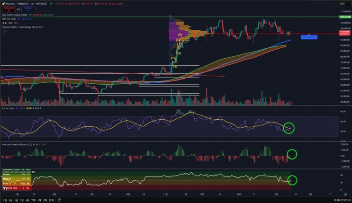This screenshot has height=203, width=352.
Task: Select the 1-year (1해) time range
Action: (x=39, y=200)
